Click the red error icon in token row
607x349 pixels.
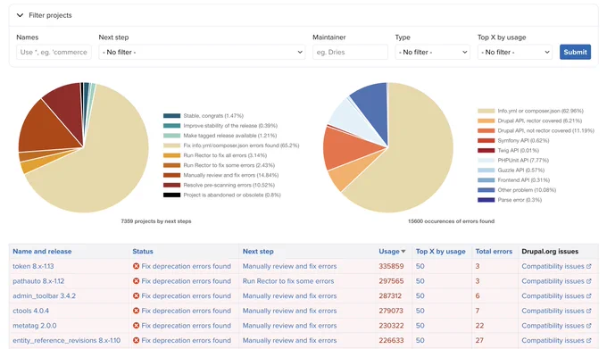pyautogui.click(x=136, y=266)
